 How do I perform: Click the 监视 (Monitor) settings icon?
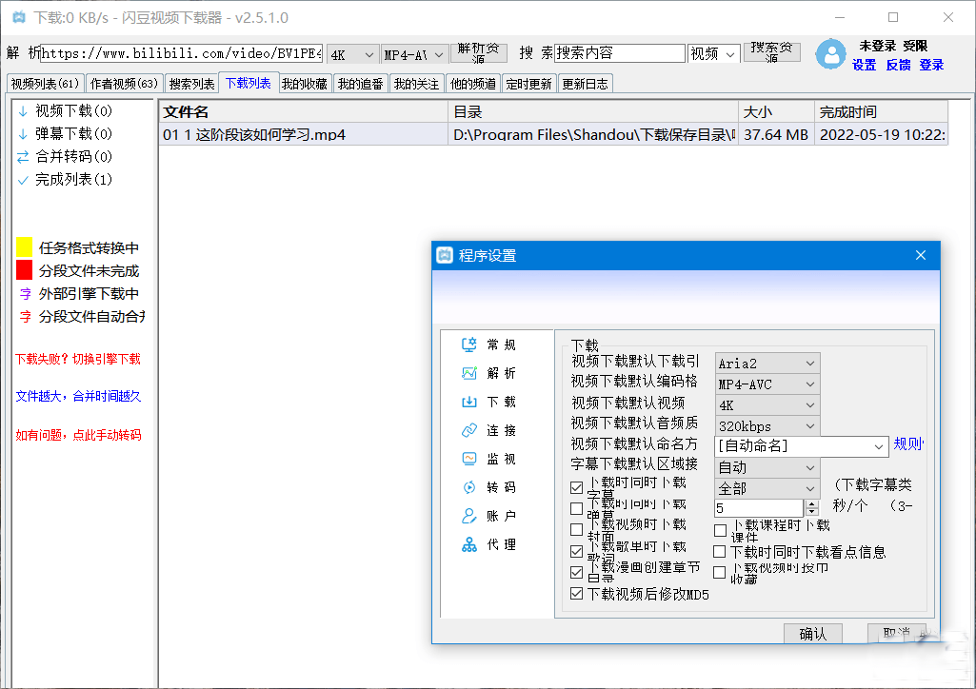point(468,459)
